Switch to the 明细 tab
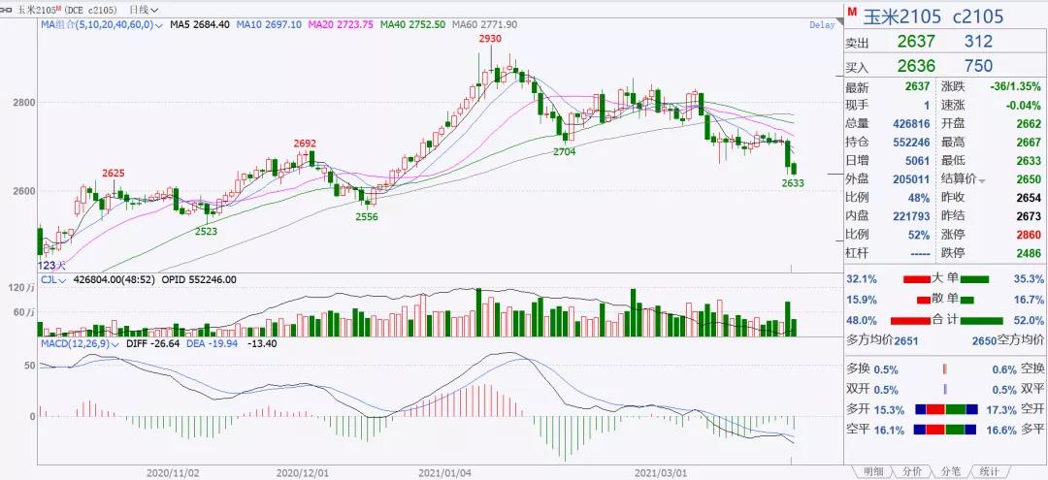 [x=872, y=471]
